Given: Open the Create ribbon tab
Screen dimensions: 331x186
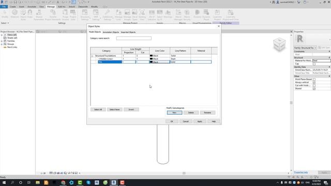Looking at the screenshot, I should pos(12,7).
